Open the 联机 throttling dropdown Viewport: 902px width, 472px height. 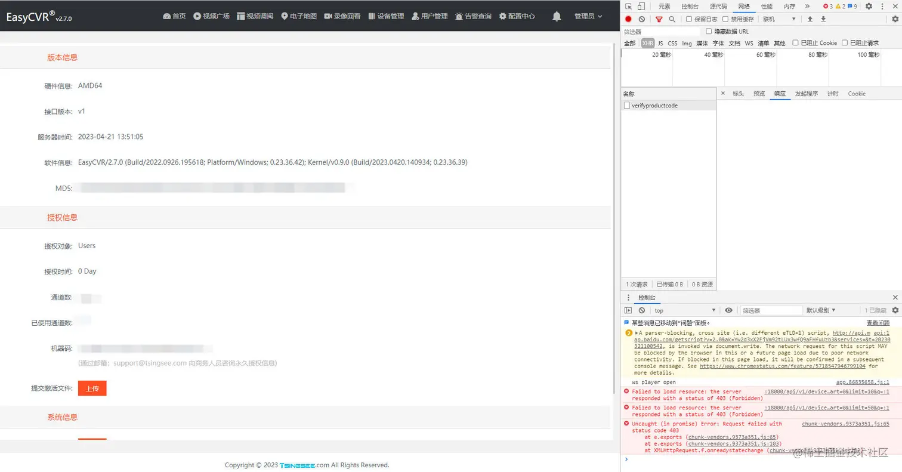pos(779,19)
